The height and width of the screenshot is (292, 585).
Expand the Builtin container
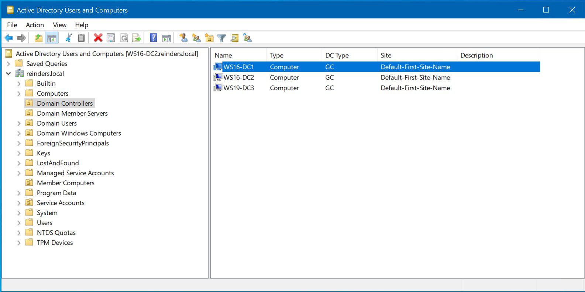tap(19, 84)
